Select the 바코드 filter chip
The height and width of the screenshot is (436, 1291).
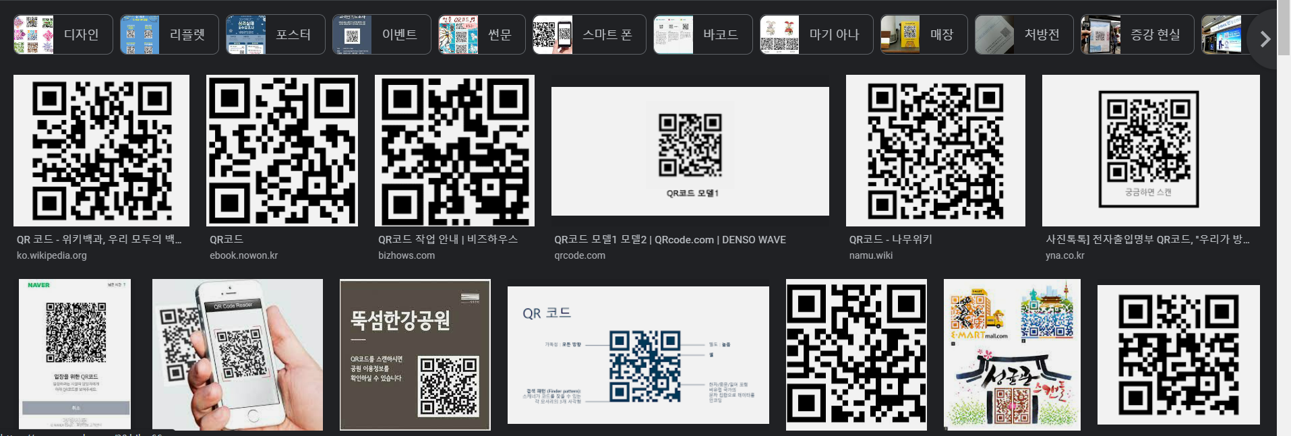point(702,34)
